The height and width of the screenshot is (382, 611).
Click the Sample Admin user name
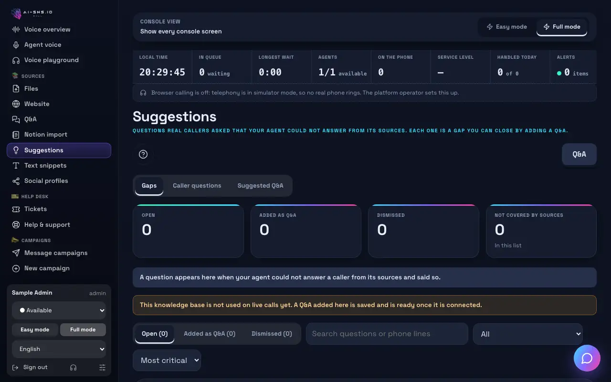pyautogui.click(x=32, y=293)
